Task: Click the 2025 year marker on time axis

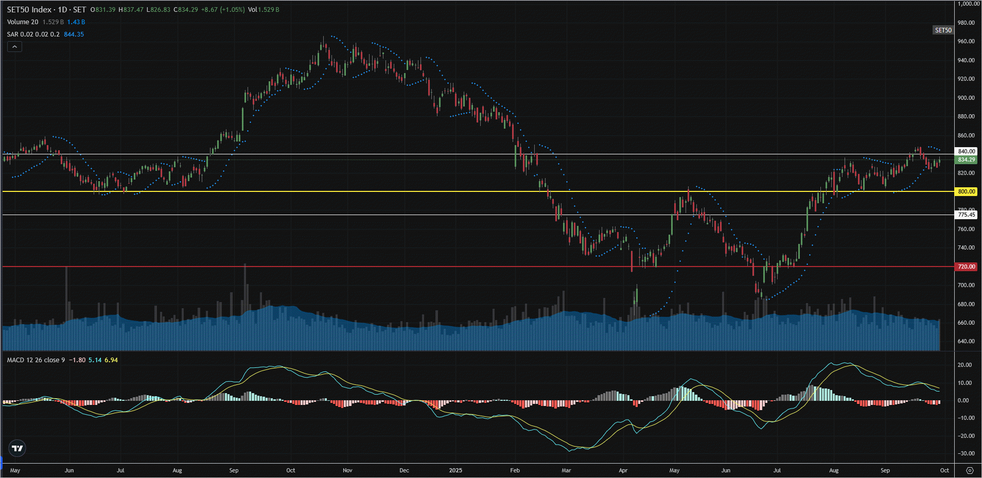Action: point(455,470)
